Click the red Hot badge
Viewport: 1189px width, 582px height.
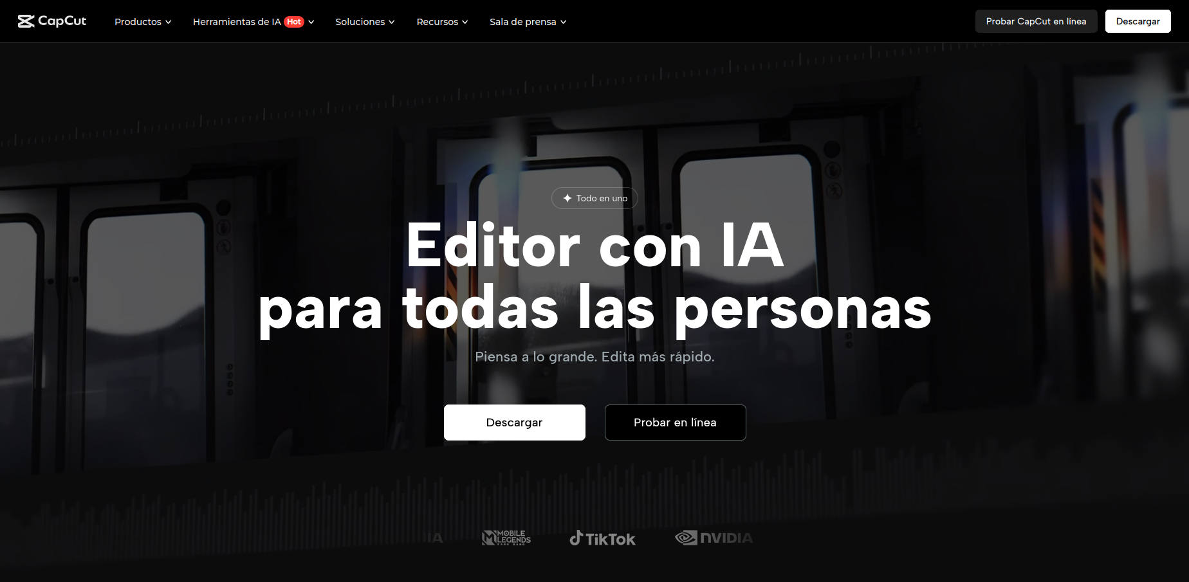(x=294, y=22)
